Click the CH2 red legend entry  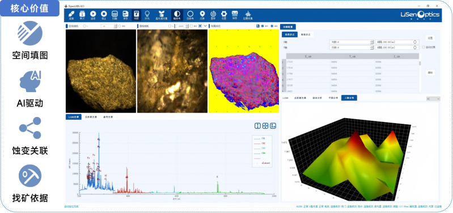260,143
